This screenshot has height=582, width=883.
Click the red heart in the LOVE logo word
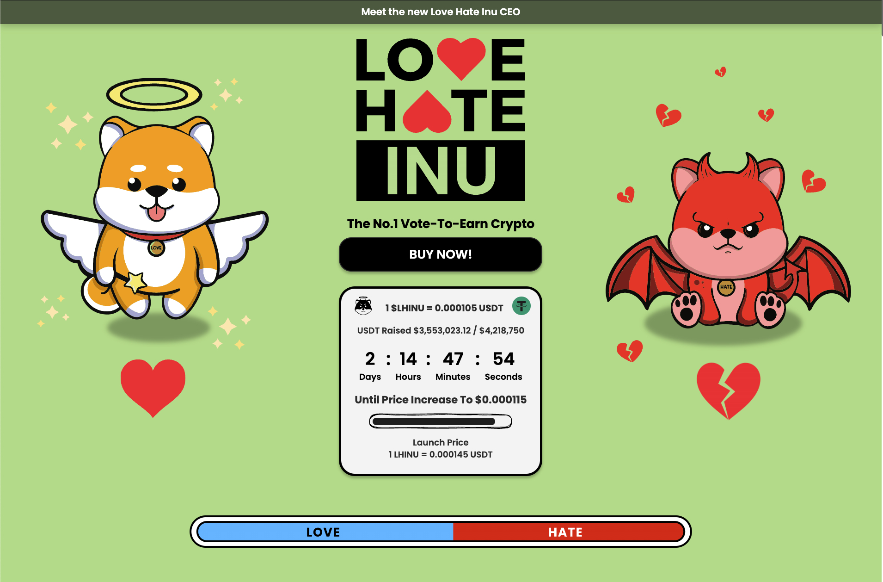461,59
